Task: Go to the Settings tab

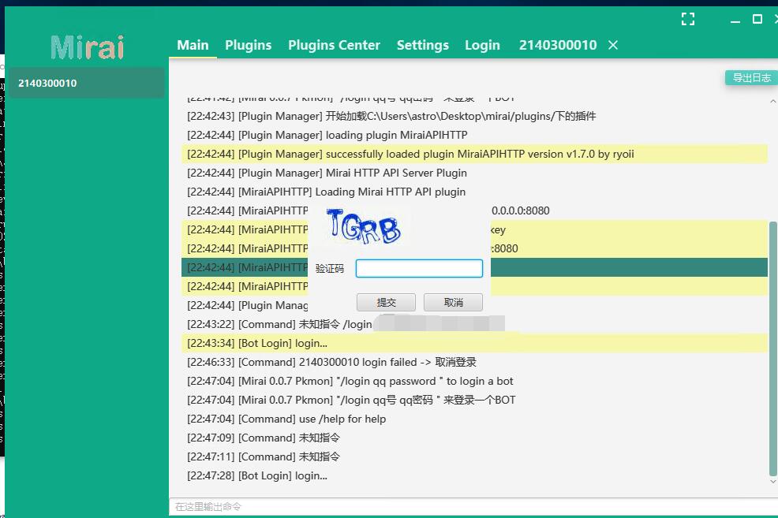Action: 423,45
